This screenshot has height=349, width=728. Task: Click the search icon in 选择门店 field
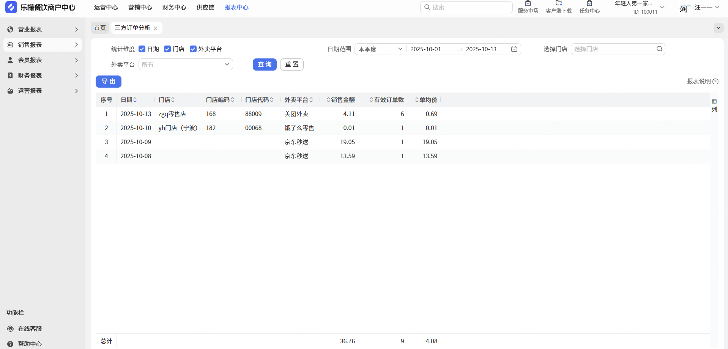click(659, 49)
